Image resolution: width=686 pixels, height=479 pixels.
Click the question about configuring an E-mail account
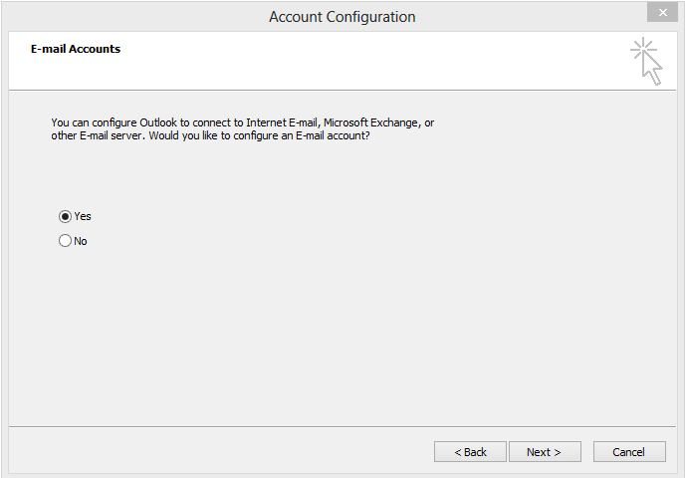[x=259, y=135]
